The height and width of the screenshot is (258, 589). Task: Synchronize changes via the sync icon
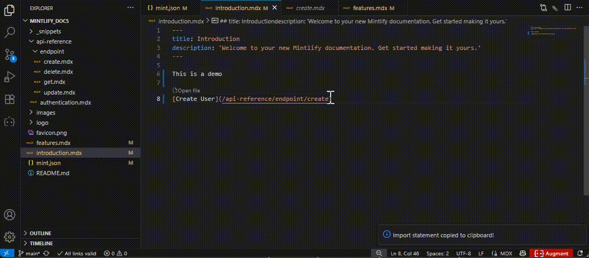pos(47,254)
